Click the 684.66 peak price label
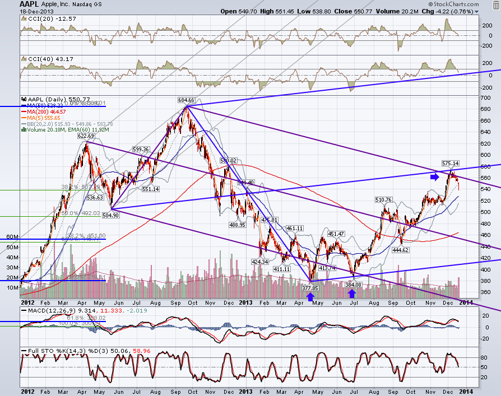 coord(186,100)
